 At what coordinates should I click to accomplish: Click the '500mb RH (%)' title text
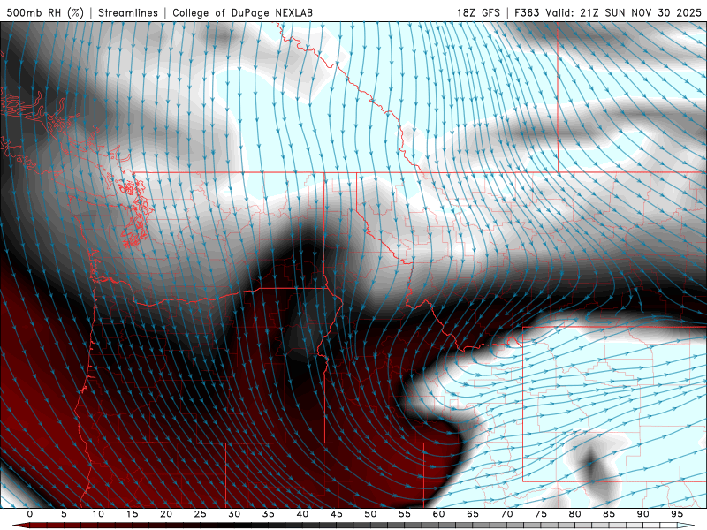pyautogui.click(x=46, y=12)
